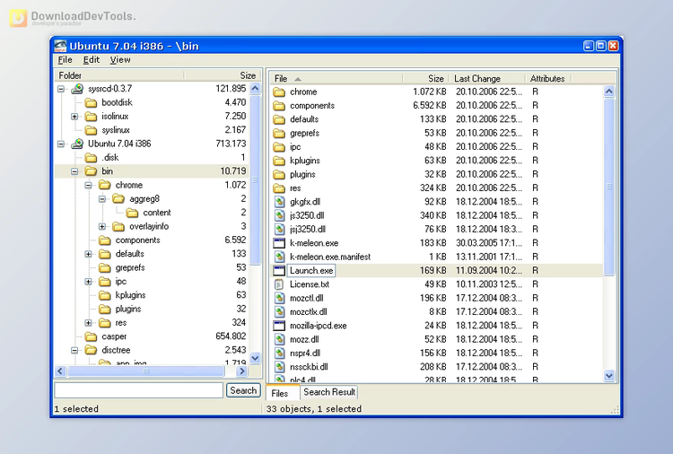Click the file list's up arrow

point(608,92)
